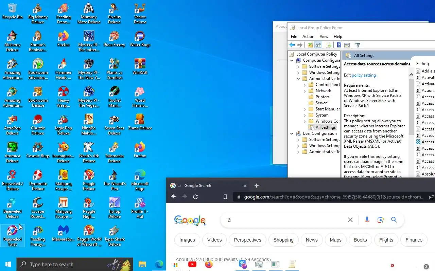
Task: Select Malwarebytes desktop shortcut
Action: (64, 233)
